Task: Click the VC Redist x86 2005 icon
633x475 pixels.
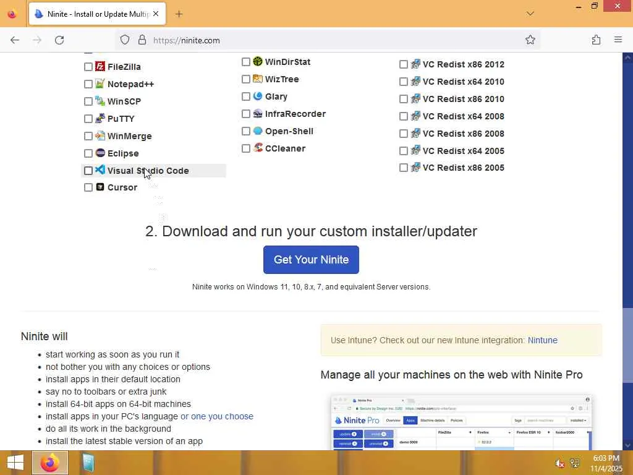Action: pos(415,167)
